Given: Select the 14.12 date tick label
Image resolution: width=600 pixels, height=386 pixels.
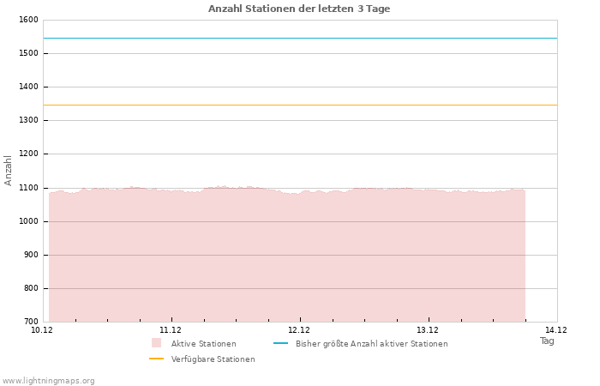Looking at the screenshot, I should point(556,330).
